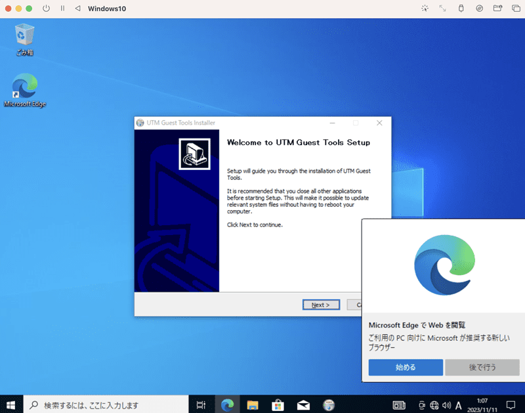The image size is (525, 413).
Task: Open Task View from the taskbar
Action: pyautogui.click(x=201, y=405)
